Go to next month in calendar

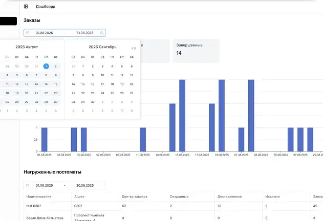[132, 48]
